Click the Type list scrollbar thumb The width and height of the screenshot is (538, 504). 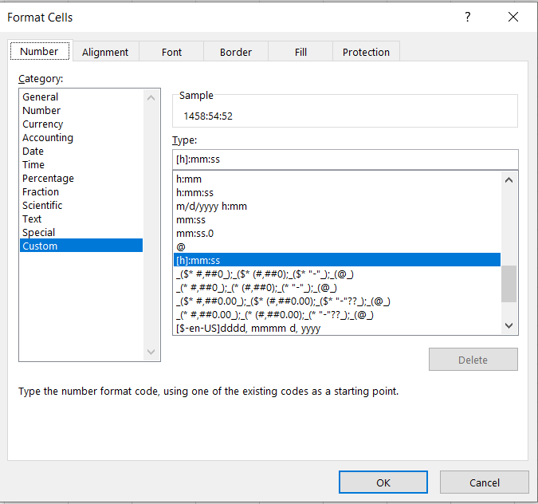click(509, 284)
